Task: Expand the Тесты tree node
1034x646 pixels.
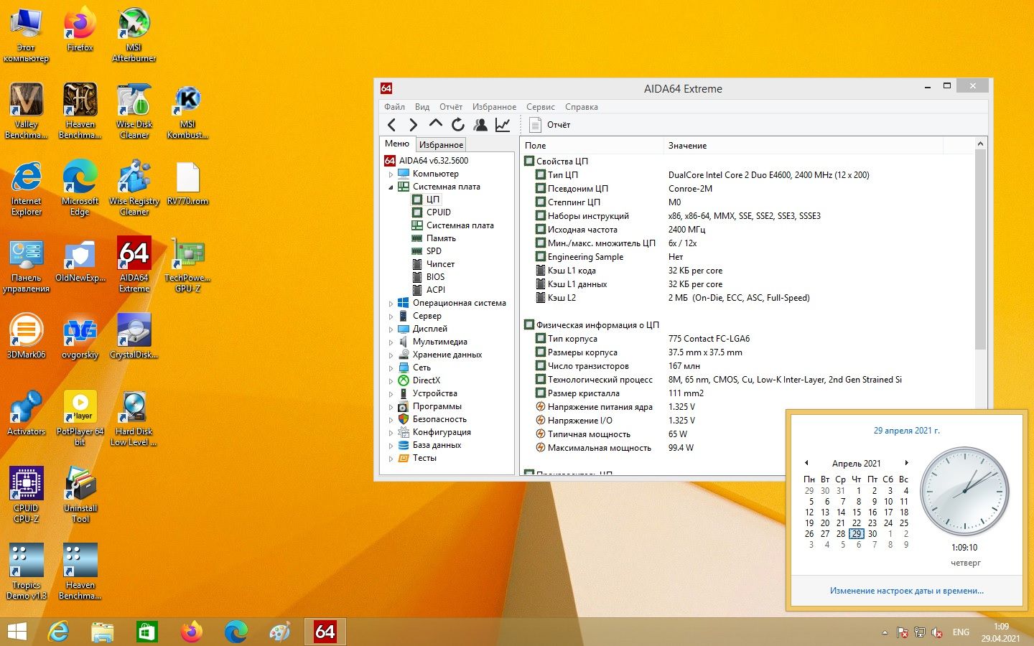Action: click(391, 459)
